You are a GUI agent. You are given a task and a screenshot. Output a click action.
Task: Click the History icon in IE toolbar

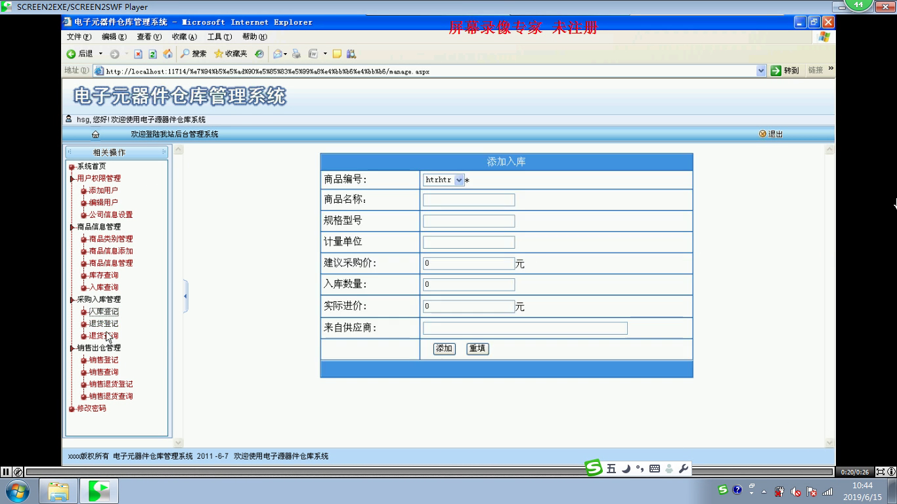(259, 54)
